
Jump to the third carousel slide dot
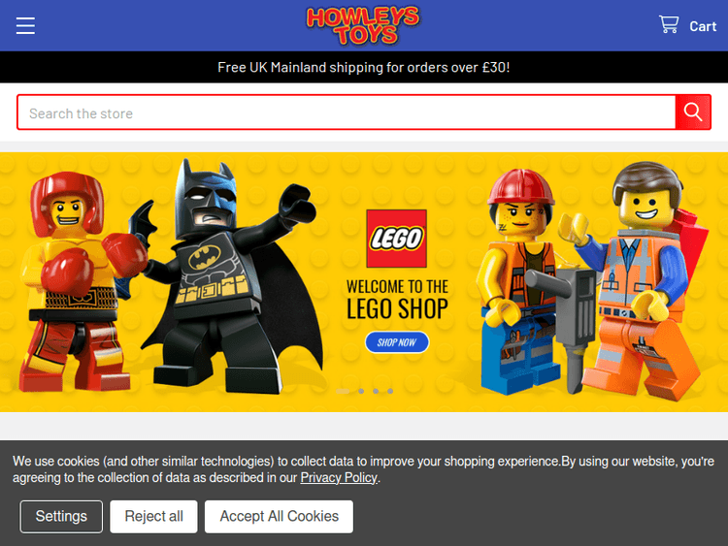pyautogui.click(x=376, y=391)
